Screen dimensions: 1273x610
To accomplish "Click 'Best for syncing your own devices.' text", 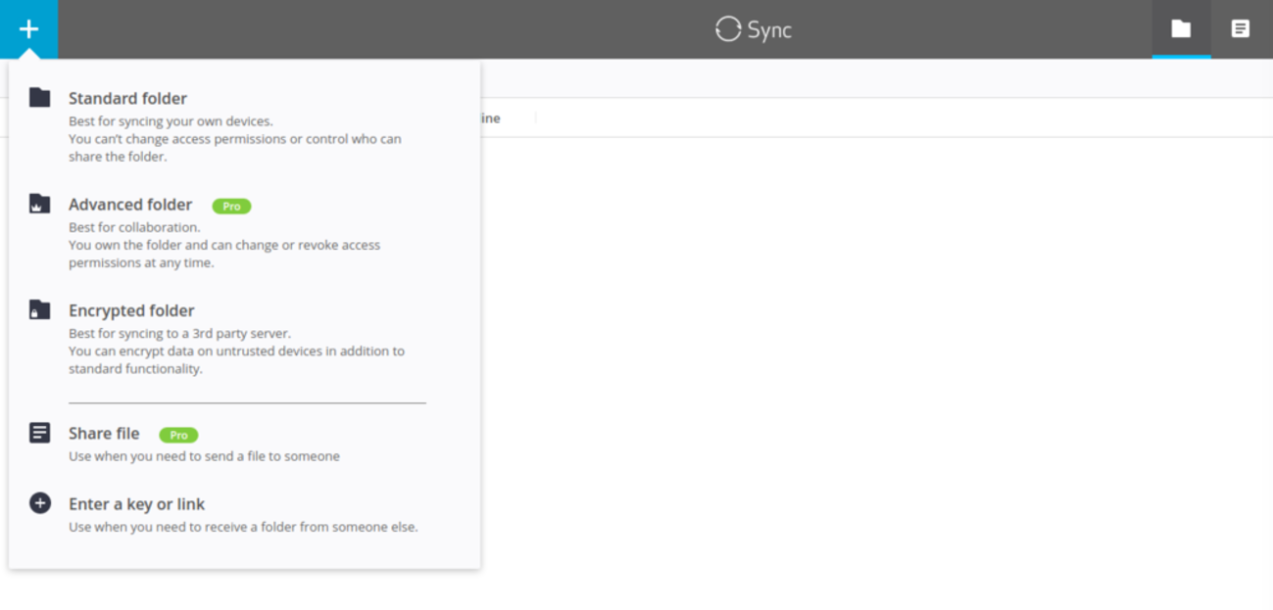I will tap(171, 121).
